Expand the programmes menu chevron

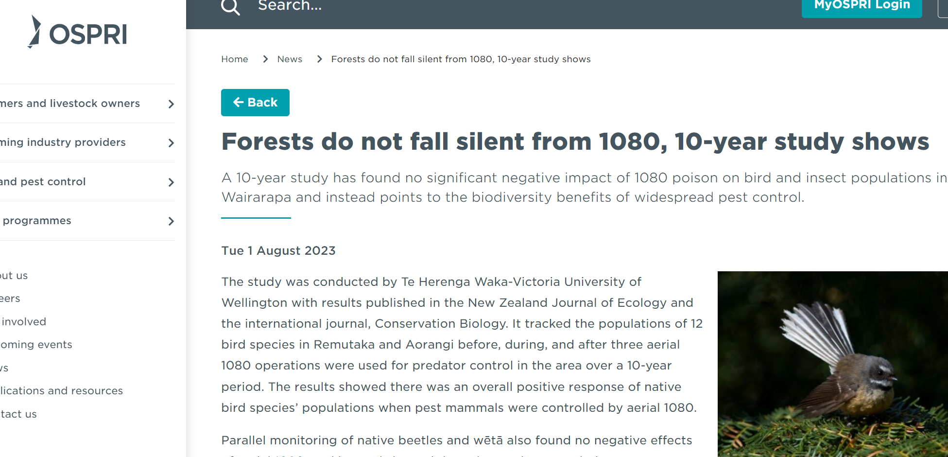[171, 221]
